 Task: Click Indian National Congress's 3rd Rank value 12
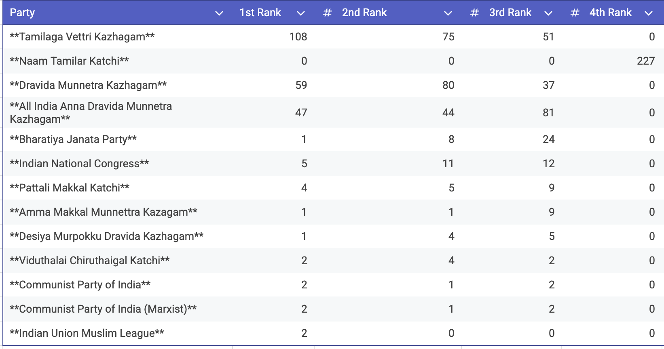[x=549, y=164]
